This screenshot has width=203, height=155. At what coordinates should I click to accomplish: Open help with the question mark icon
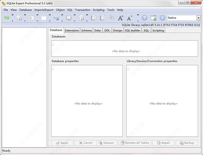144,18
